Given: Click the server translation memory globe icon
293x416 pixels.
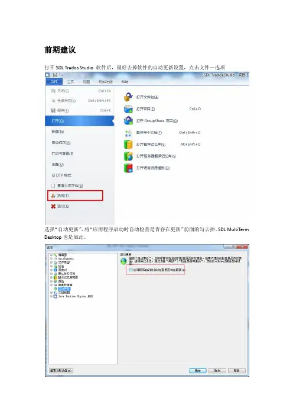Looking at the screenshot, I should tap(128, 156).
